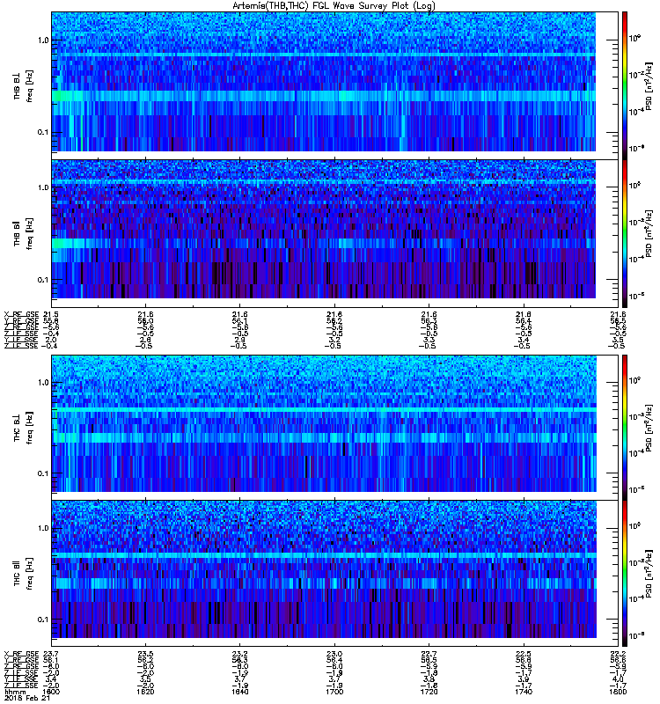Viewport: 660px width, 704px height.
Task: Click the '1600' time tick label
Action: (x=50, y=692)
